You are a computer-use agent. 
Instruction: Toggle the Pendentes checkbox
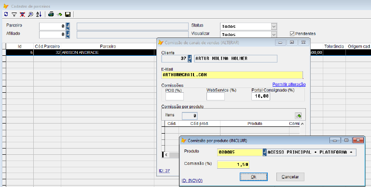coord(292,34)
